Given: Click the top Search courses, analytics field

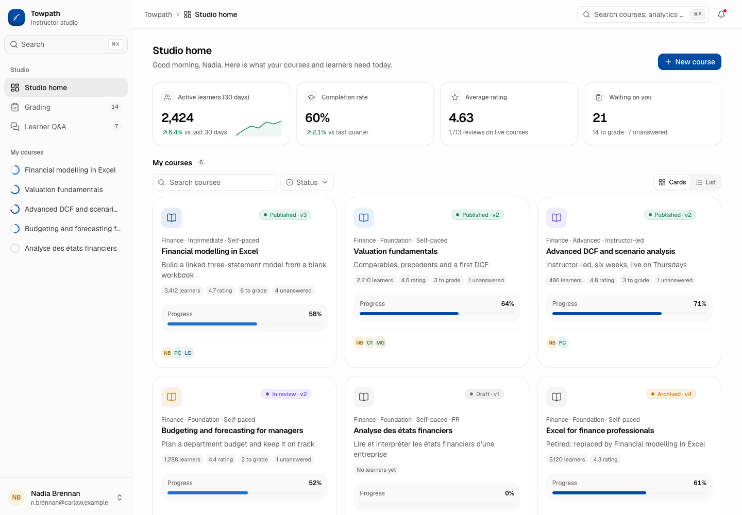Looking at the screenshot, I should pos(643,14).
